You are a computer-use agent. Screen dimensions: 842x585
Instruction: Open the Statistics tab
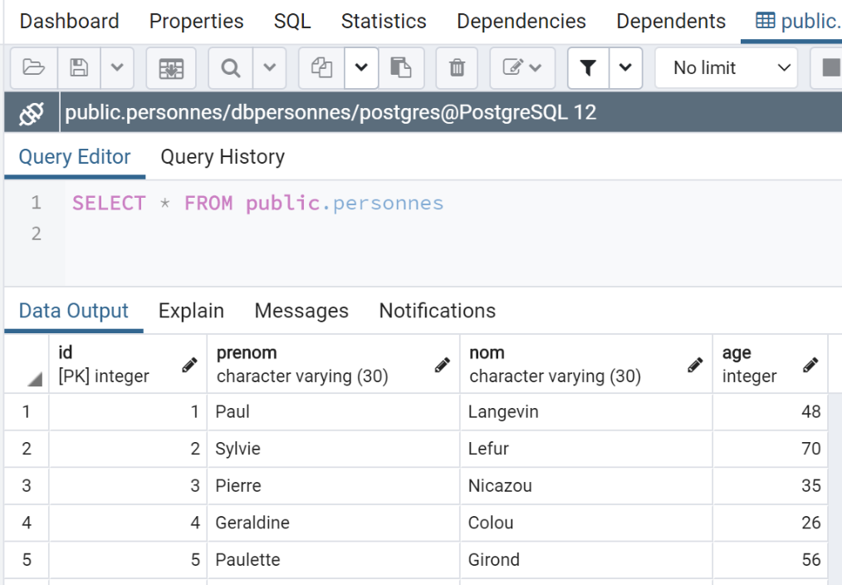pos(384,21)
